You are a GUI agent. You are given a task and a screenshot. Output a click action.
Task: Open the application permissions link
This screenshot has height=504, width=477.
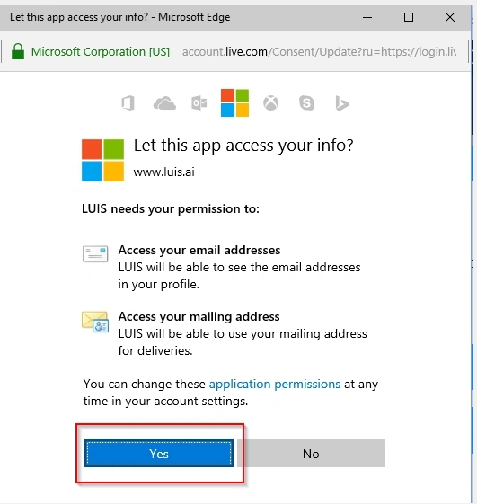pos(275,384)
